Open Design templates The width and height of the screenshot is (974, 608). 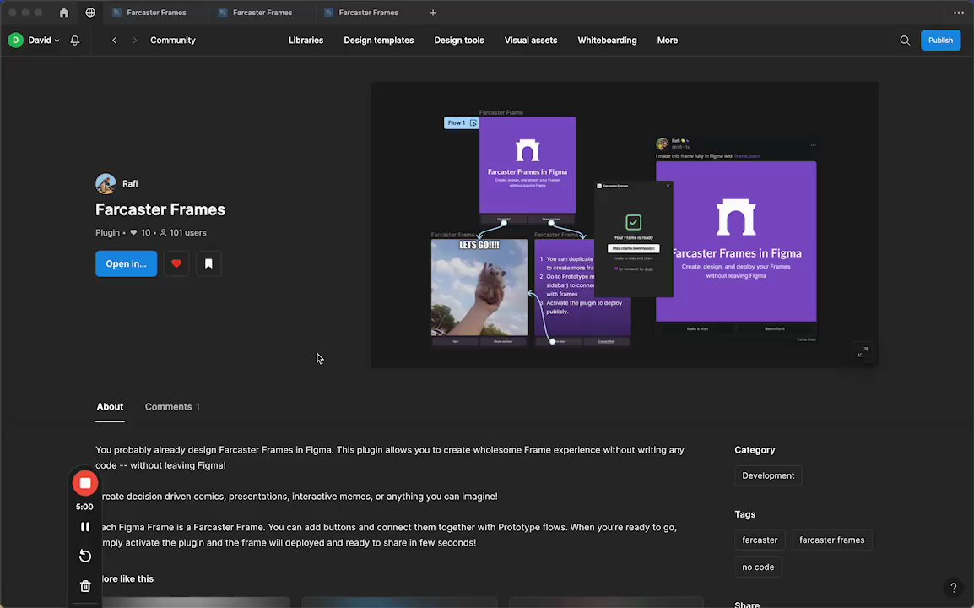378,41
